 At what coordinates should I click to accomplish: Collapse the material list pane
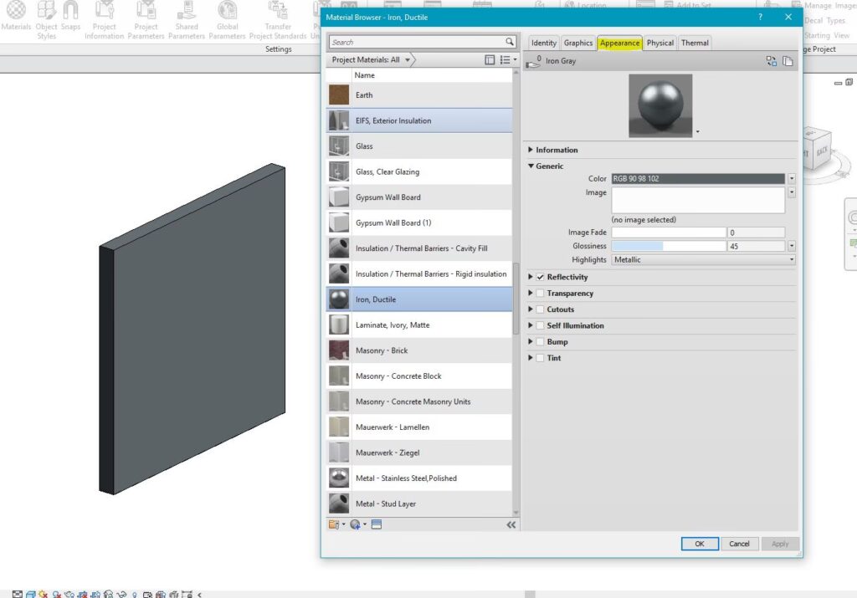tap(511, 524)
